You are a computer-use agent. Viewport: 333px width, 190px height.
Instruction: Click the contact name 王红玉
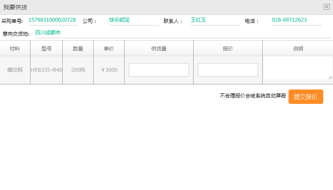click(x=198, y=20)
